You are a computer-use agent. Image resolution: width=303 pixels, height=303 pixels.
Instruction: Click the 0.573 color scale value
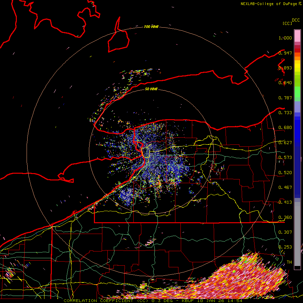pyautogui.click(x=285, y=158)
